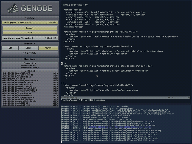Screen dimensions: 192x144
Task: Click the Download heading in Runtime
Action: 30,71
